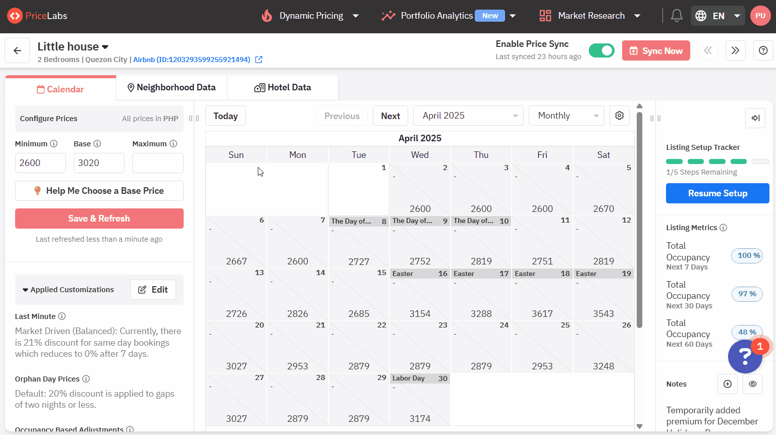
Task: Switch to the Hotel Data tab
Action: [283, 87]
